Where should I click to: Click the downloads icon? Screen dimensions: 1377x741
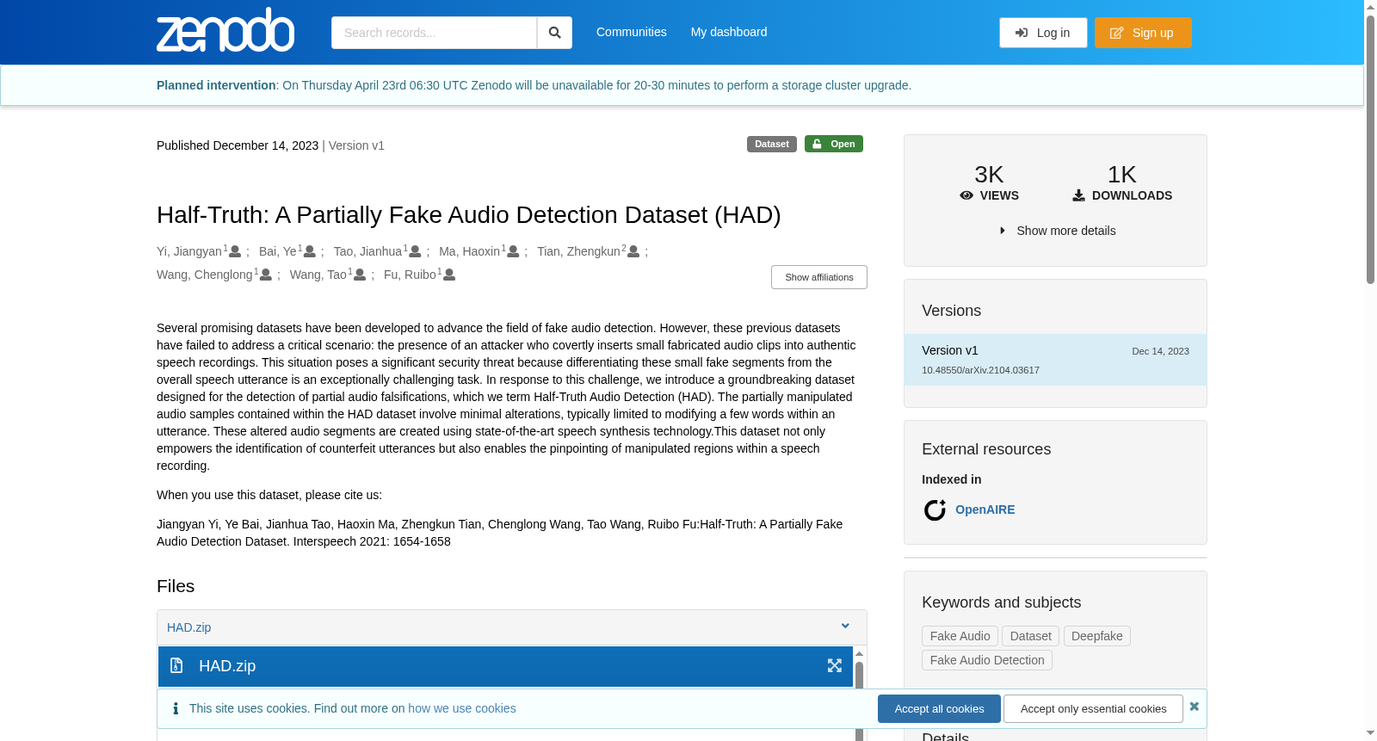pyautogui.click(x=1078, y=195)
